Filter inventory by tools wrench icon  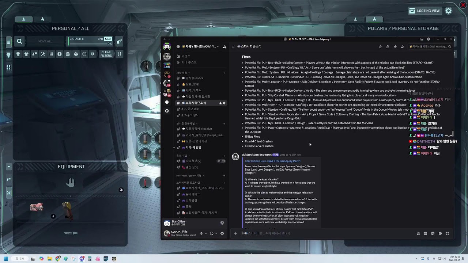(43, 54)
